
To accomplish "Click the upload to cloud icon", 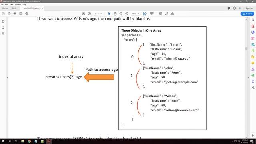I will tap(9, 14).
